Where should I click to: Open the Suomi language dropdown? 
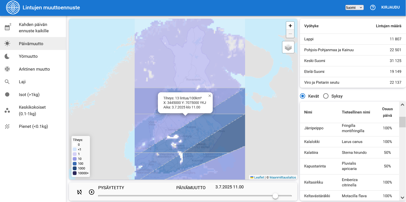coord(354,8)
